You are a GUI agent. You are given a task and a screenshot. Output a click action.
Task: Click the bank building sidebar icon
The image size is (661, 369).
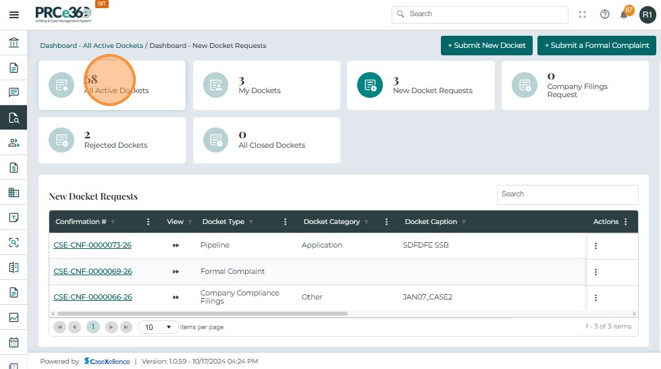coord(14,43)
